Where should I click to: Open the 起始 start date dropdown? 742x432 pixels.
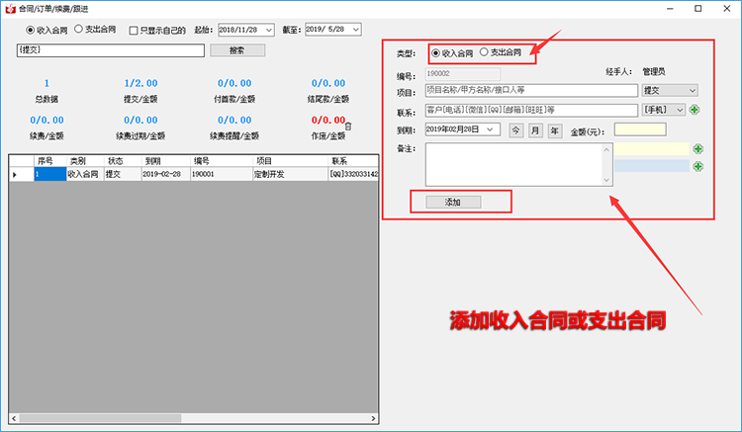[269, 31]
